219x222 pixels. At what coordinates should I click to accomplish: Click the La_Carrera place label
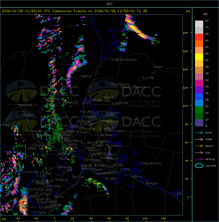point(29,172)
